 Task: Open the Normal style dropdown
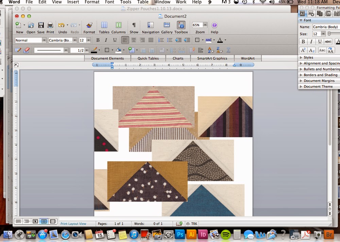[44, 40]
